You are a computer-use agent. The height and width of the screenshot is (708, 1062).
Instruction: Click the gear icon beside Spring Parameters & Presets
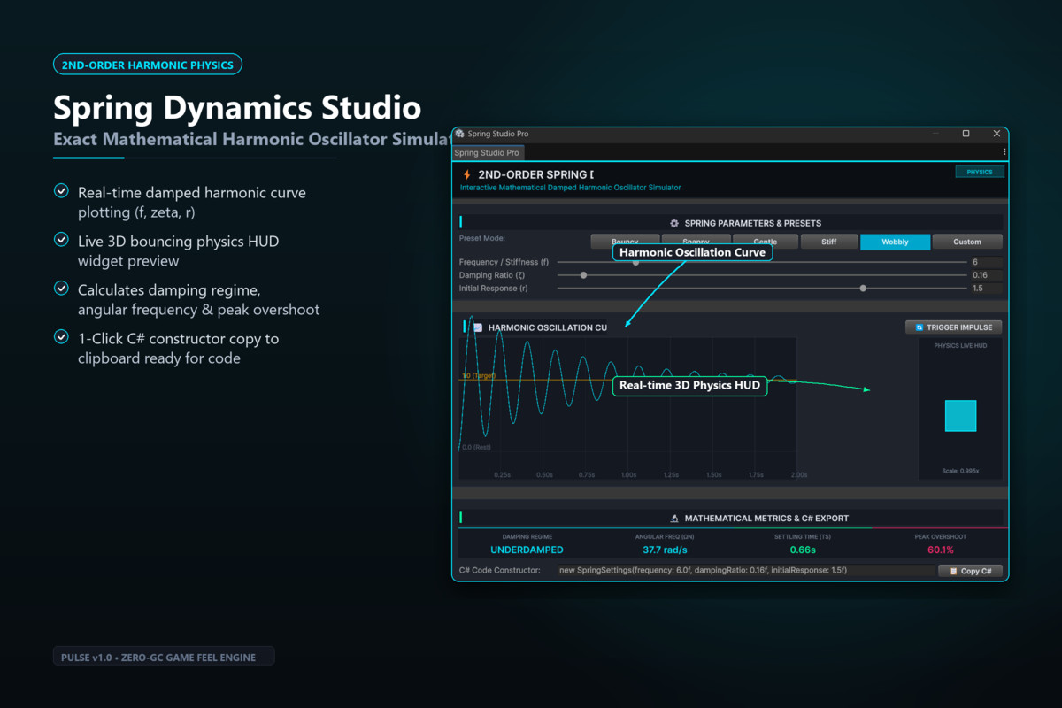tap(674, 223)
